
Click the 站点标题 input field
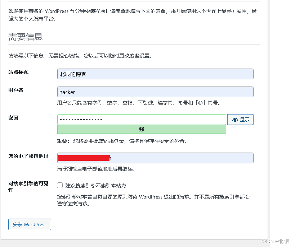click(155, 74)
